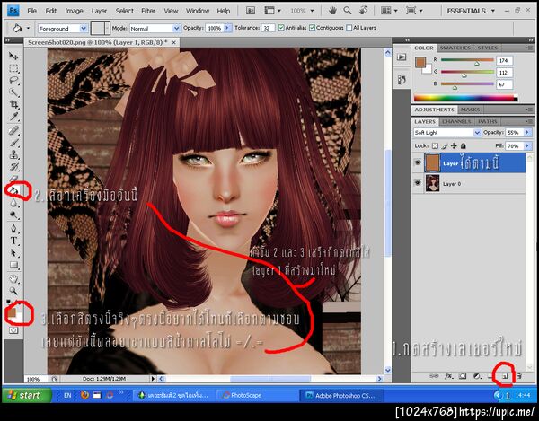Pick a color from the spectrum ramp
This screenshot has width=539, height=421.
pyautogui.click(x=465, y=98)
